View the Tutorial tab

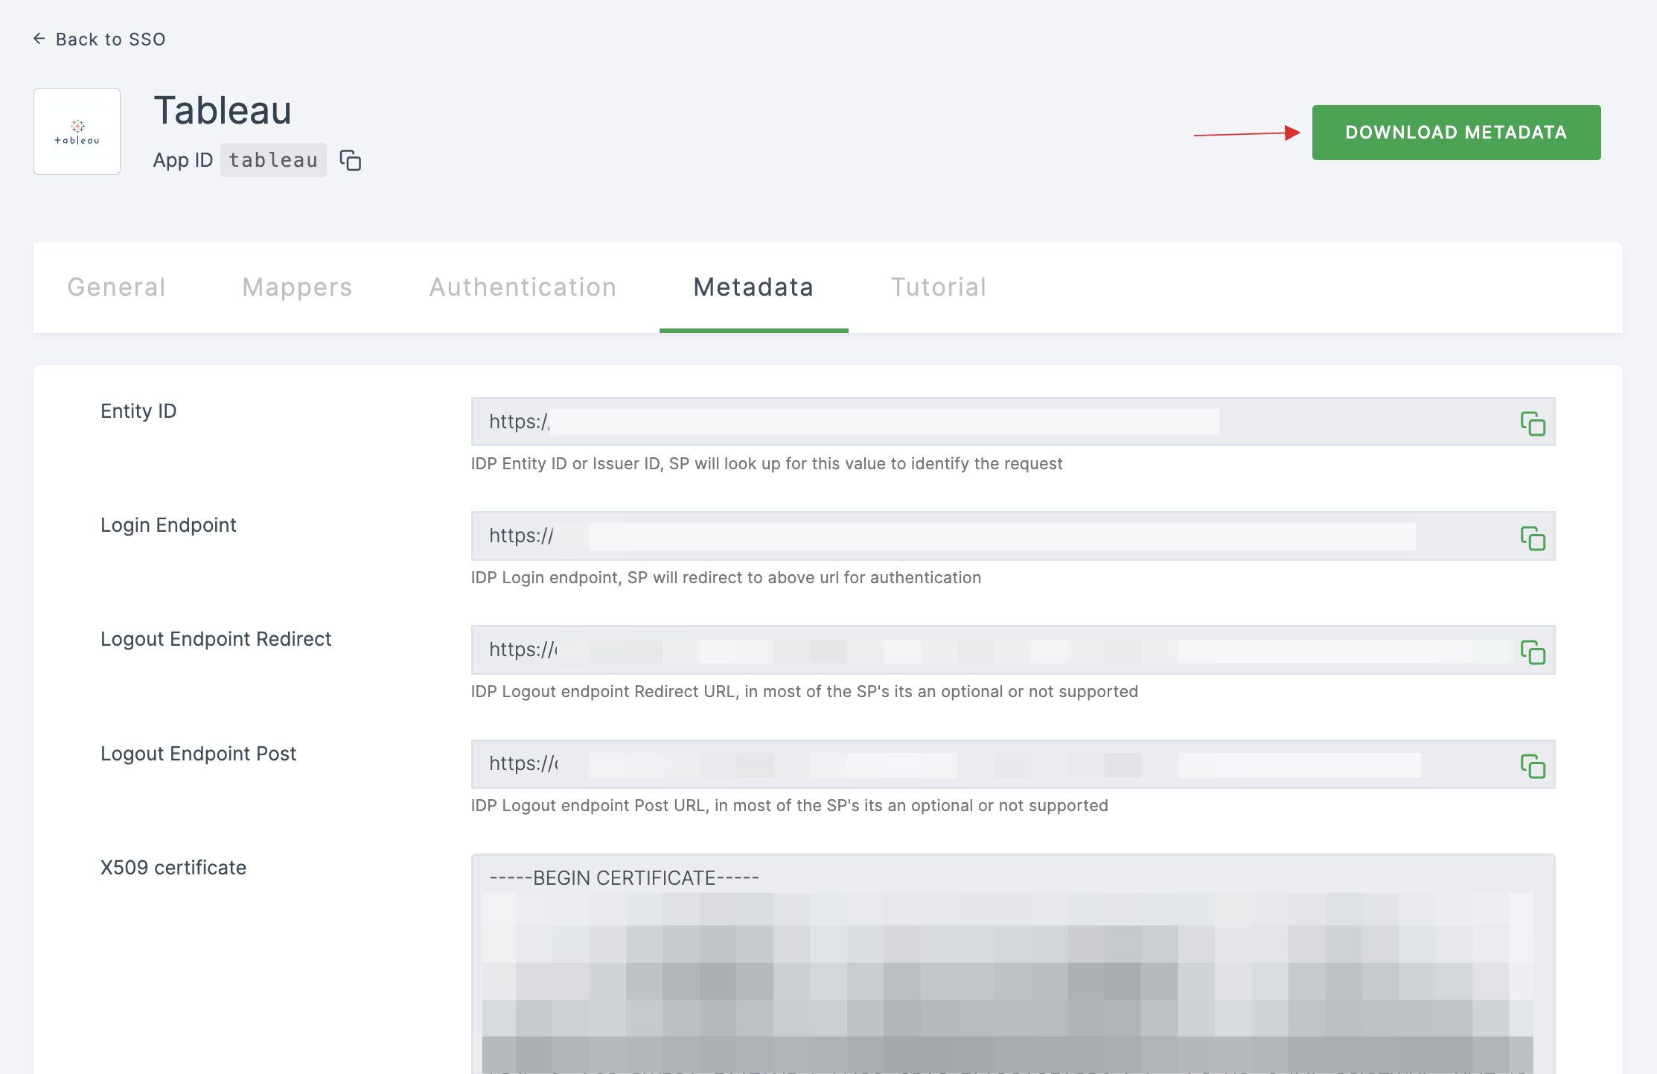(x=939, y=287)
